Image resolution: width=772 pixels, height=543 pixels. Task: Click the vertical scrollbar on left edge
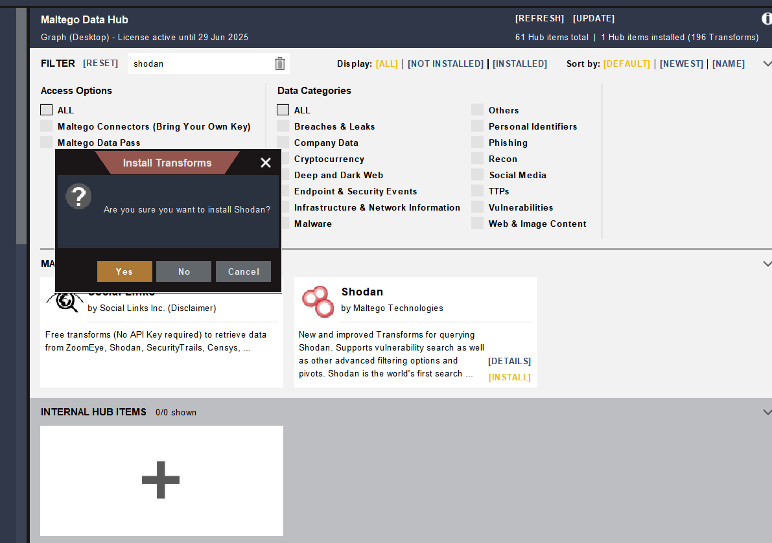tap(21, 126)
